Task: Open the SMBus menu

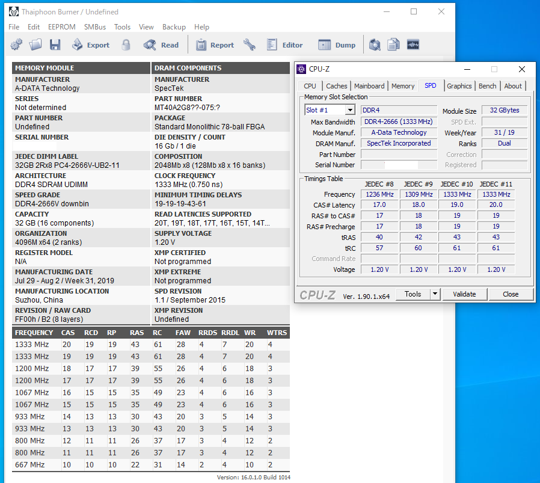Action: (x=95, y=27)
